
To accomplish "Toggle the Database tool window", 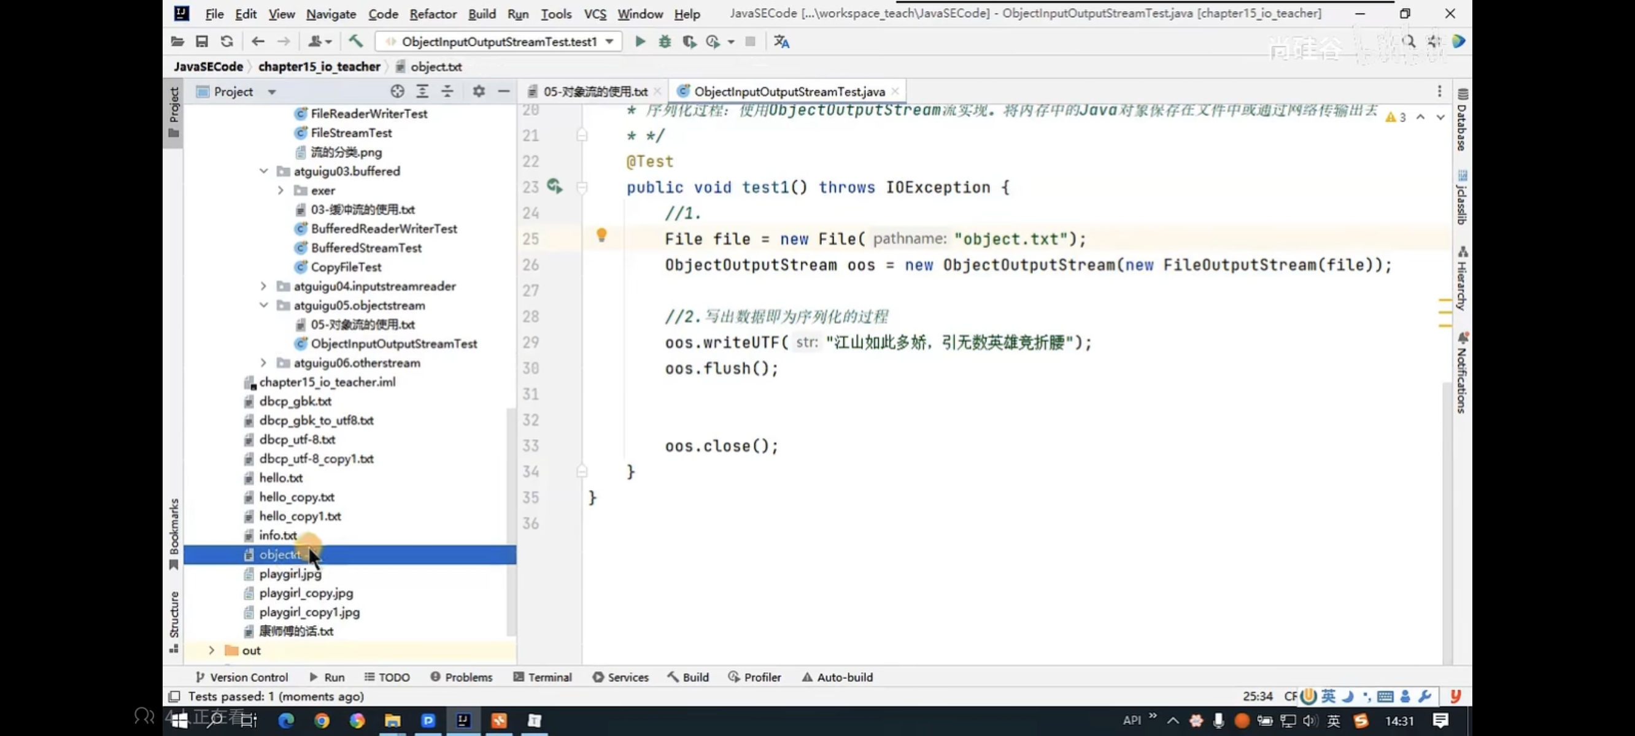I will point(1462,121).
